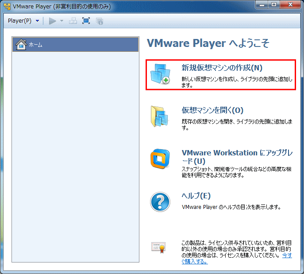Click the description 既存の仮想マシンを開き
Image resolution: width=304 pixels, height=274 pixels.
coord(208,122)
